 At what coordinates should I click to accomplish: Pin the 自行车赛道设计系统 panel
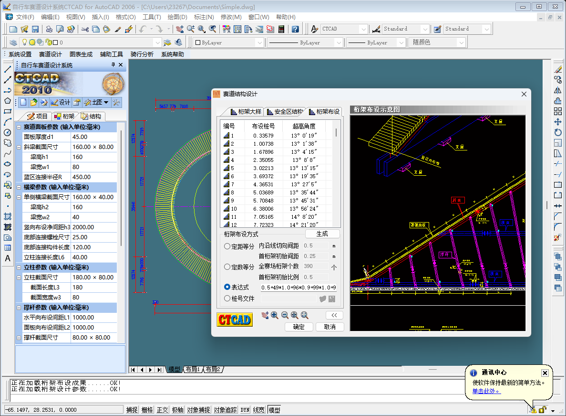113,64
